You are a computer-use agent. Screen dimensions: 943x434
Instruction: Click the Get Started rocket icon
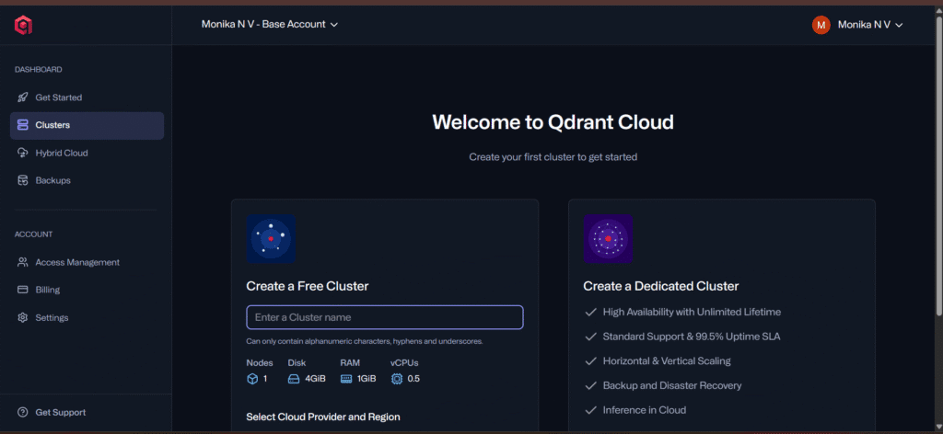point(23,97)
